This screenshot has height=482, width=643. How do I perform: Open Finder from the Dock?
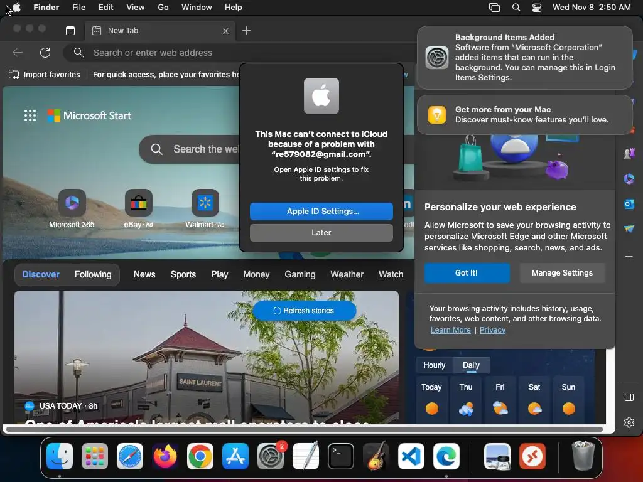(60, 456)
